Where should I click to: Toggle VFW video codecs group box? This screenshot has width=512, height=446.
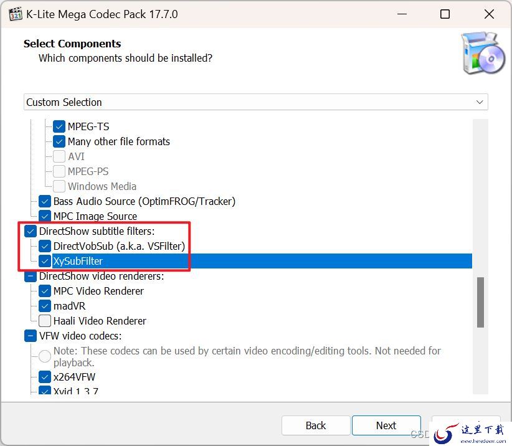coord(31,336)
